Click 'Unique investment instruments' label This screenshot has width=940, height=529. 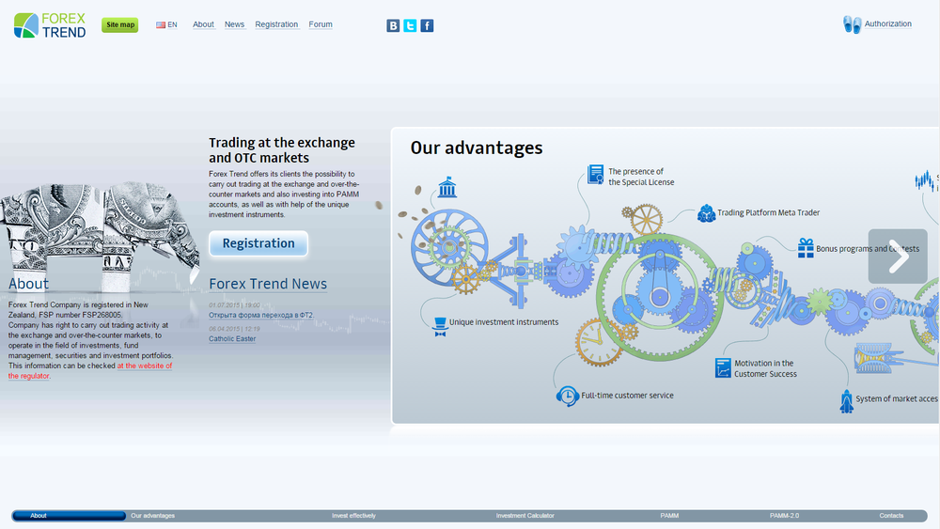click(x=504, y=322)
